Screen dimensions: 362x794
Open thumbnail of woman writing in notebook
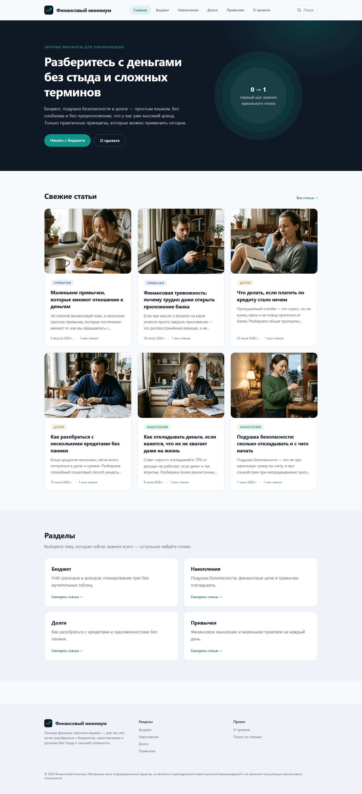pos(88,241)
